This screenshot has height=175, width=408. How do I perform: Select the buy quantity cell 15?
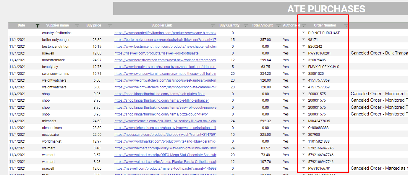(x=233, y=40)
